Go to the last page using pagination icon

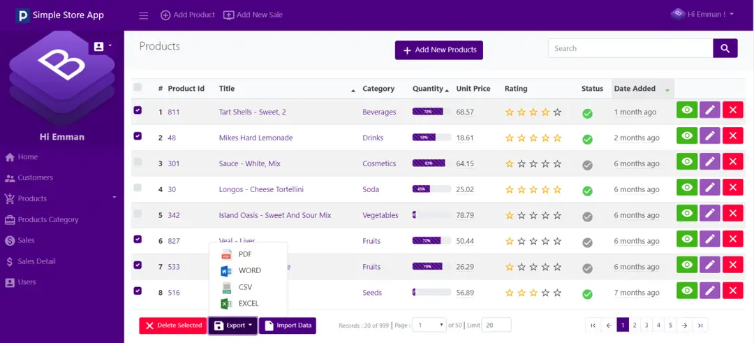click(700, 326)
